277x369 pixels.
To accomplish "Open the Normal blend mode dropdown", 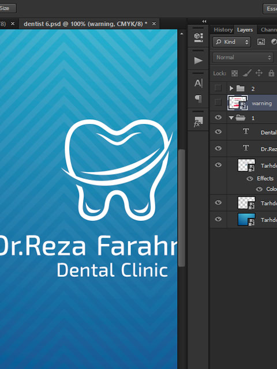I will coord(243,58).
